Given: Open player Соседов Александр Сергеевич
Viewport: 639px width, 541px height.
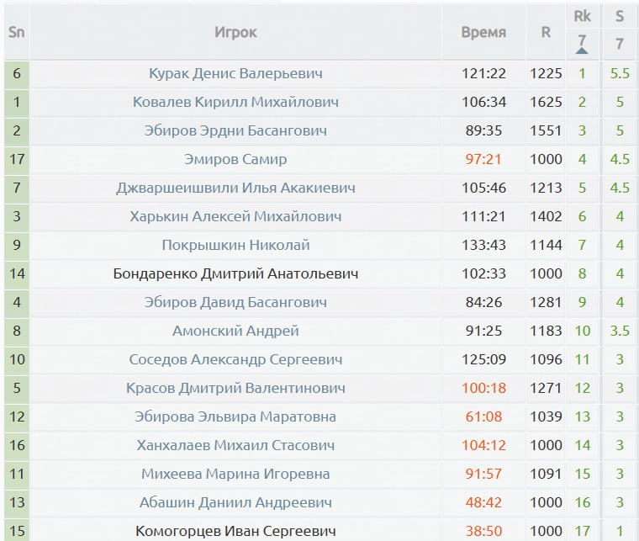Looking at the screenshot, I should tap(235, 359).
